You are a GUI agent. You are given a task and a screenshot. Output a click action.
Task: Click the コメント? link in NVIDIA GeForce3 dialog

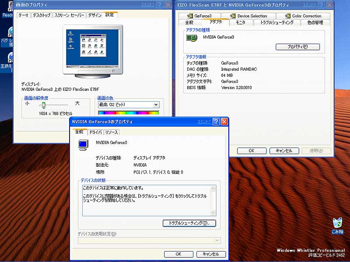click(x=204, y=121)
